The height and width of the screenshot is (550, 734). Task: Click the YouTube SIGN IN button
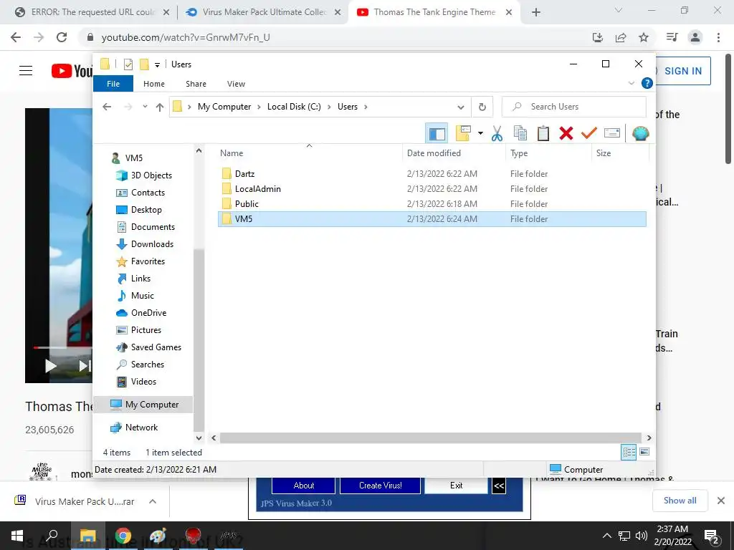click(683, 71)
